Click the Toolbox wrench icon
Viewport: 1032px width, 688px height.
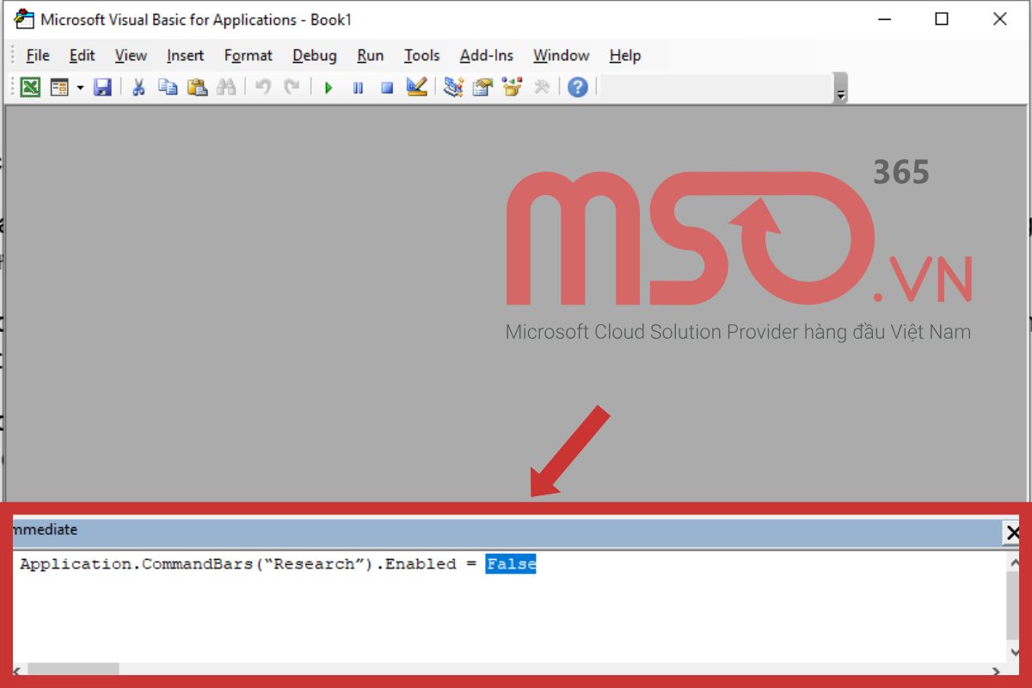[x=542, y=87]
